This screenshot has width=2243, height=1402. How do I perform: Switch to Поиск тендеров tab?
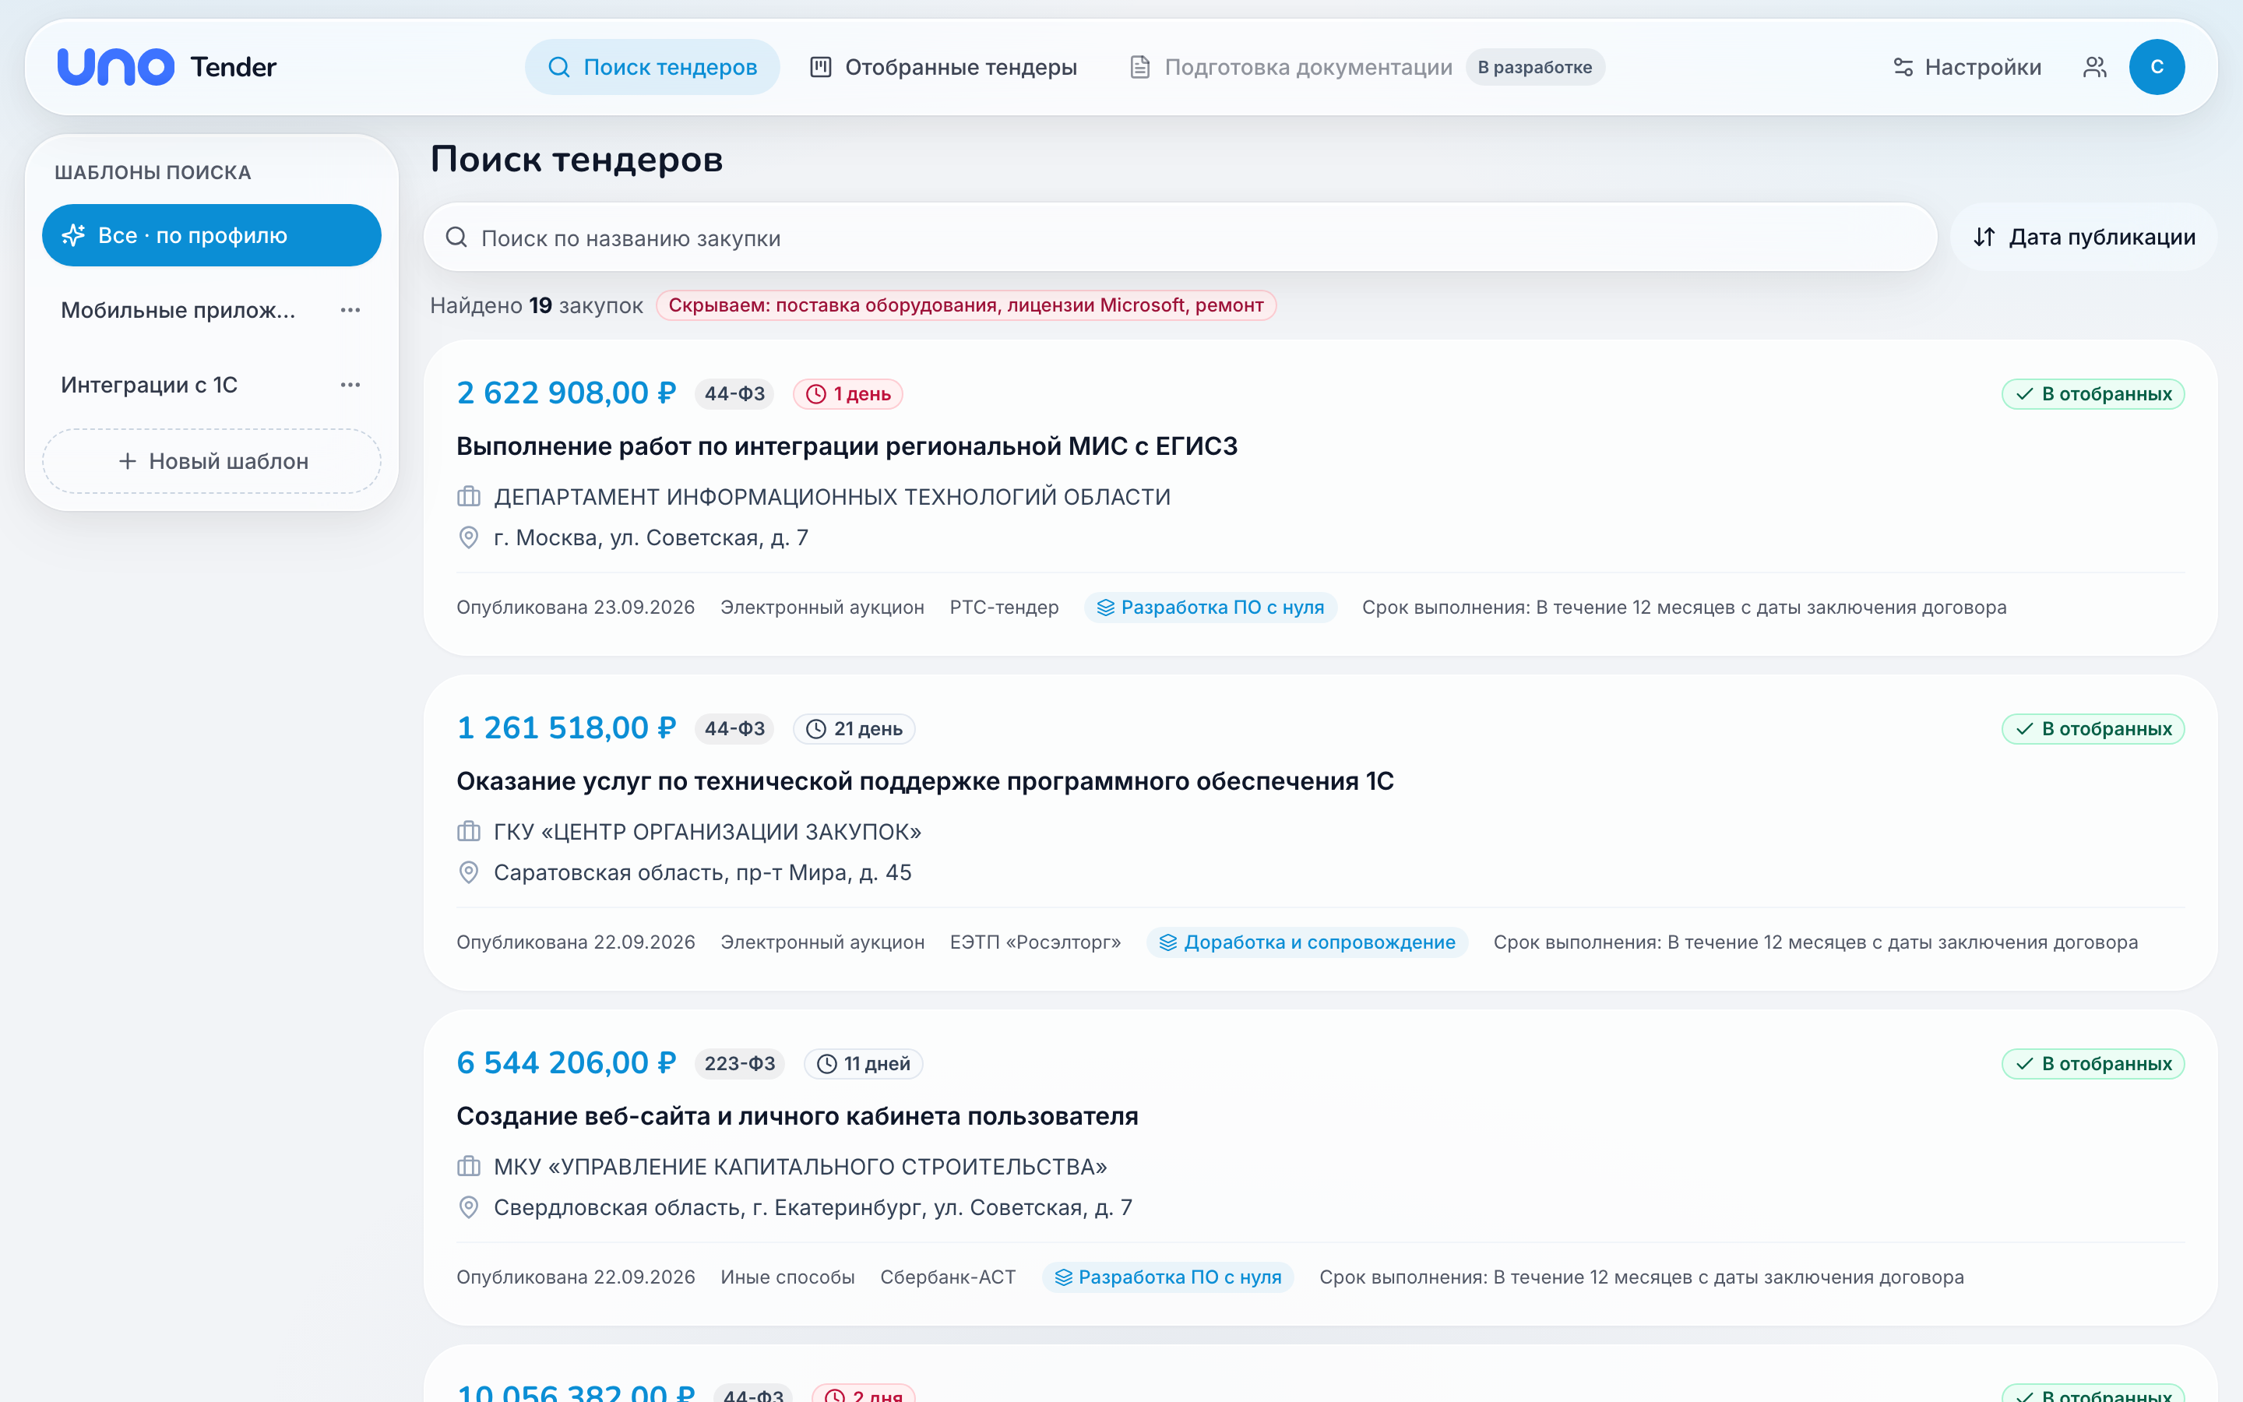653,67
